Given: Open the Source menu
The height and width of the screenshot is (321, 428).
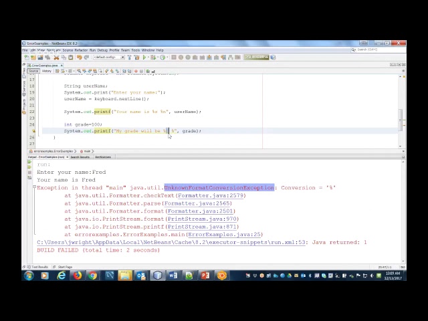Looking at the screenshot, I should (x=68, y=50).
